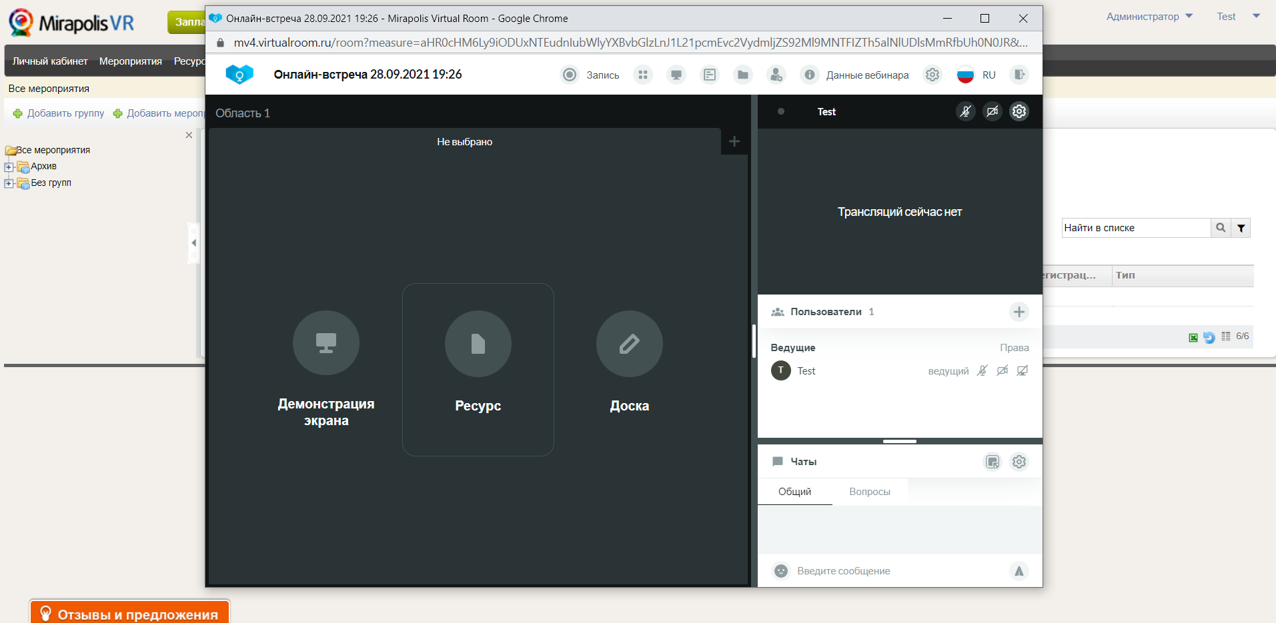Click the Chrome address bar URL
This screenshot has height=623, width=1276.
click(630, 43)
